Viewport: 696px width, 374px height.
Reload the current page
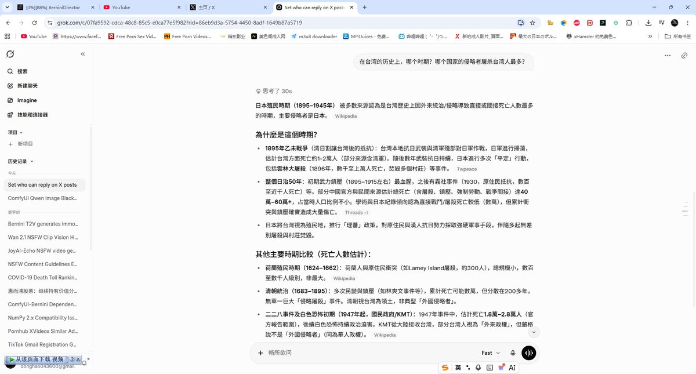pyautogui.click(x=35, y=23)
